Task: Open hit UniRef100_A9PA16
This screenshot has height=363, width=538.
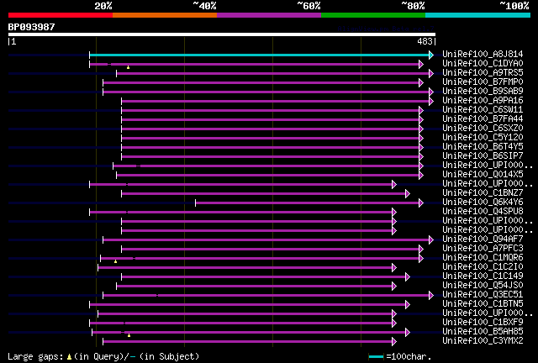Action: click(x=483, y=100)
